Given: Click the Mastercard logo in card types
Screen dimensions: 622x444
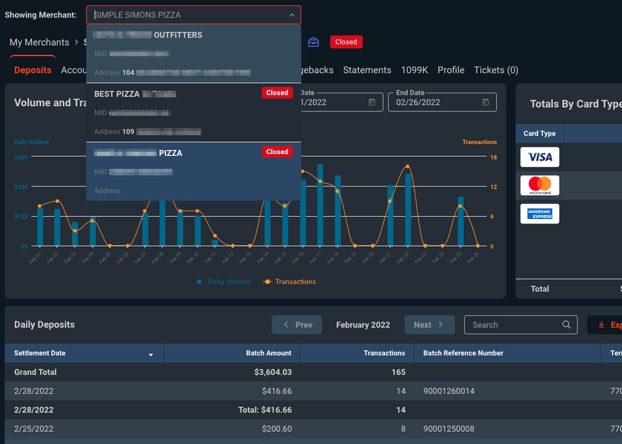Looking at the screenshot, I should 540,185.
